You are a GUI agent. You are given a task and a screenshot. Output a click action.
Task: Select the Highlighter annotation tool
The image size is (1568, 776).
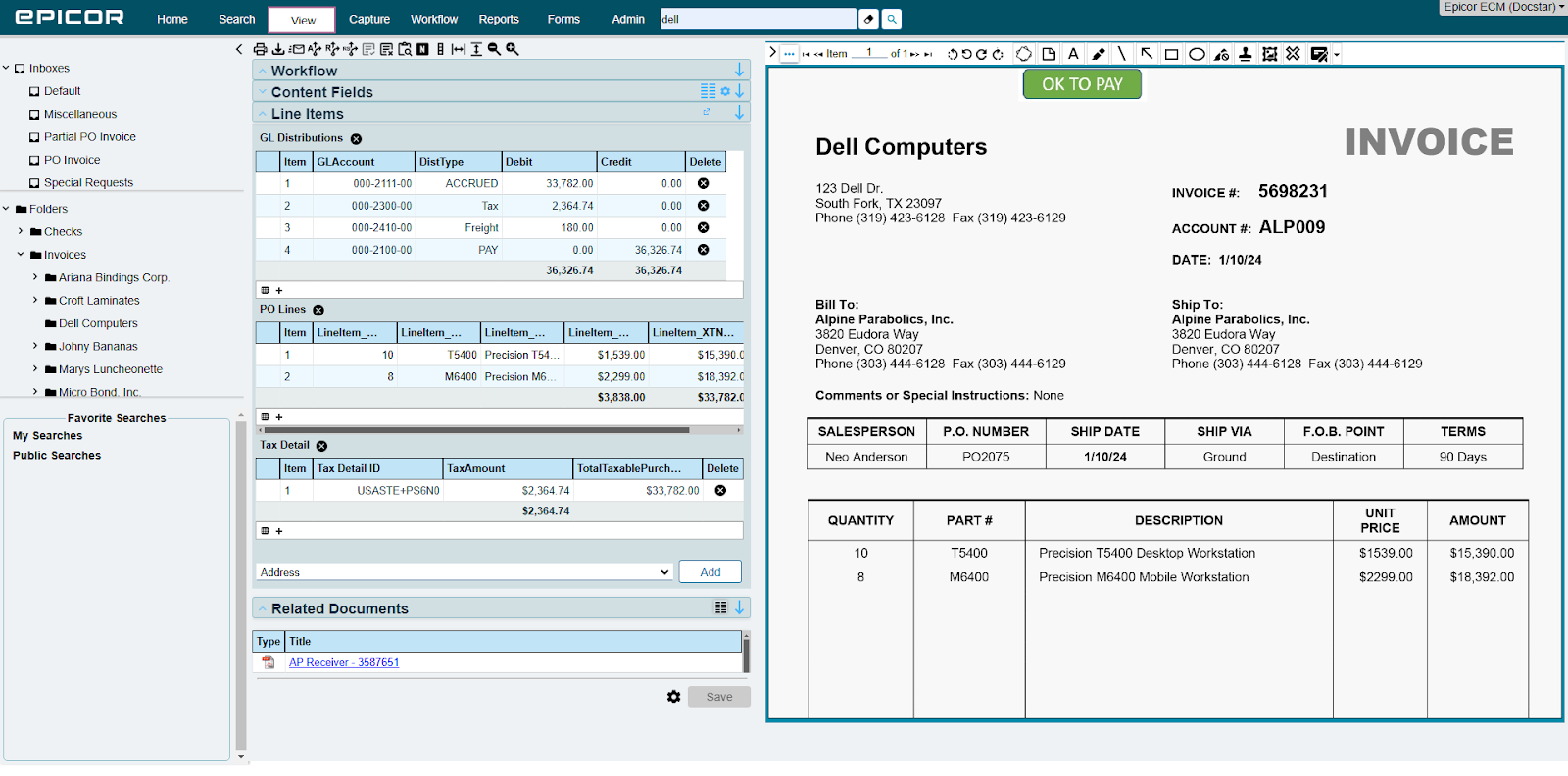tap(1099, 54)
